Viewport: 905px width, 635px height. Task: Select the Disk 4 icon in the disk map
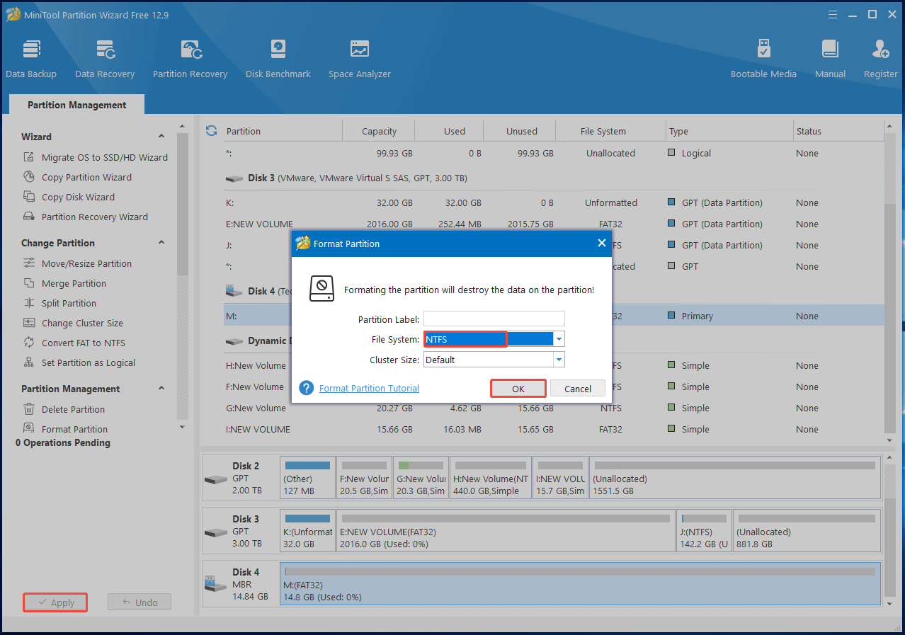click(215, 584)
